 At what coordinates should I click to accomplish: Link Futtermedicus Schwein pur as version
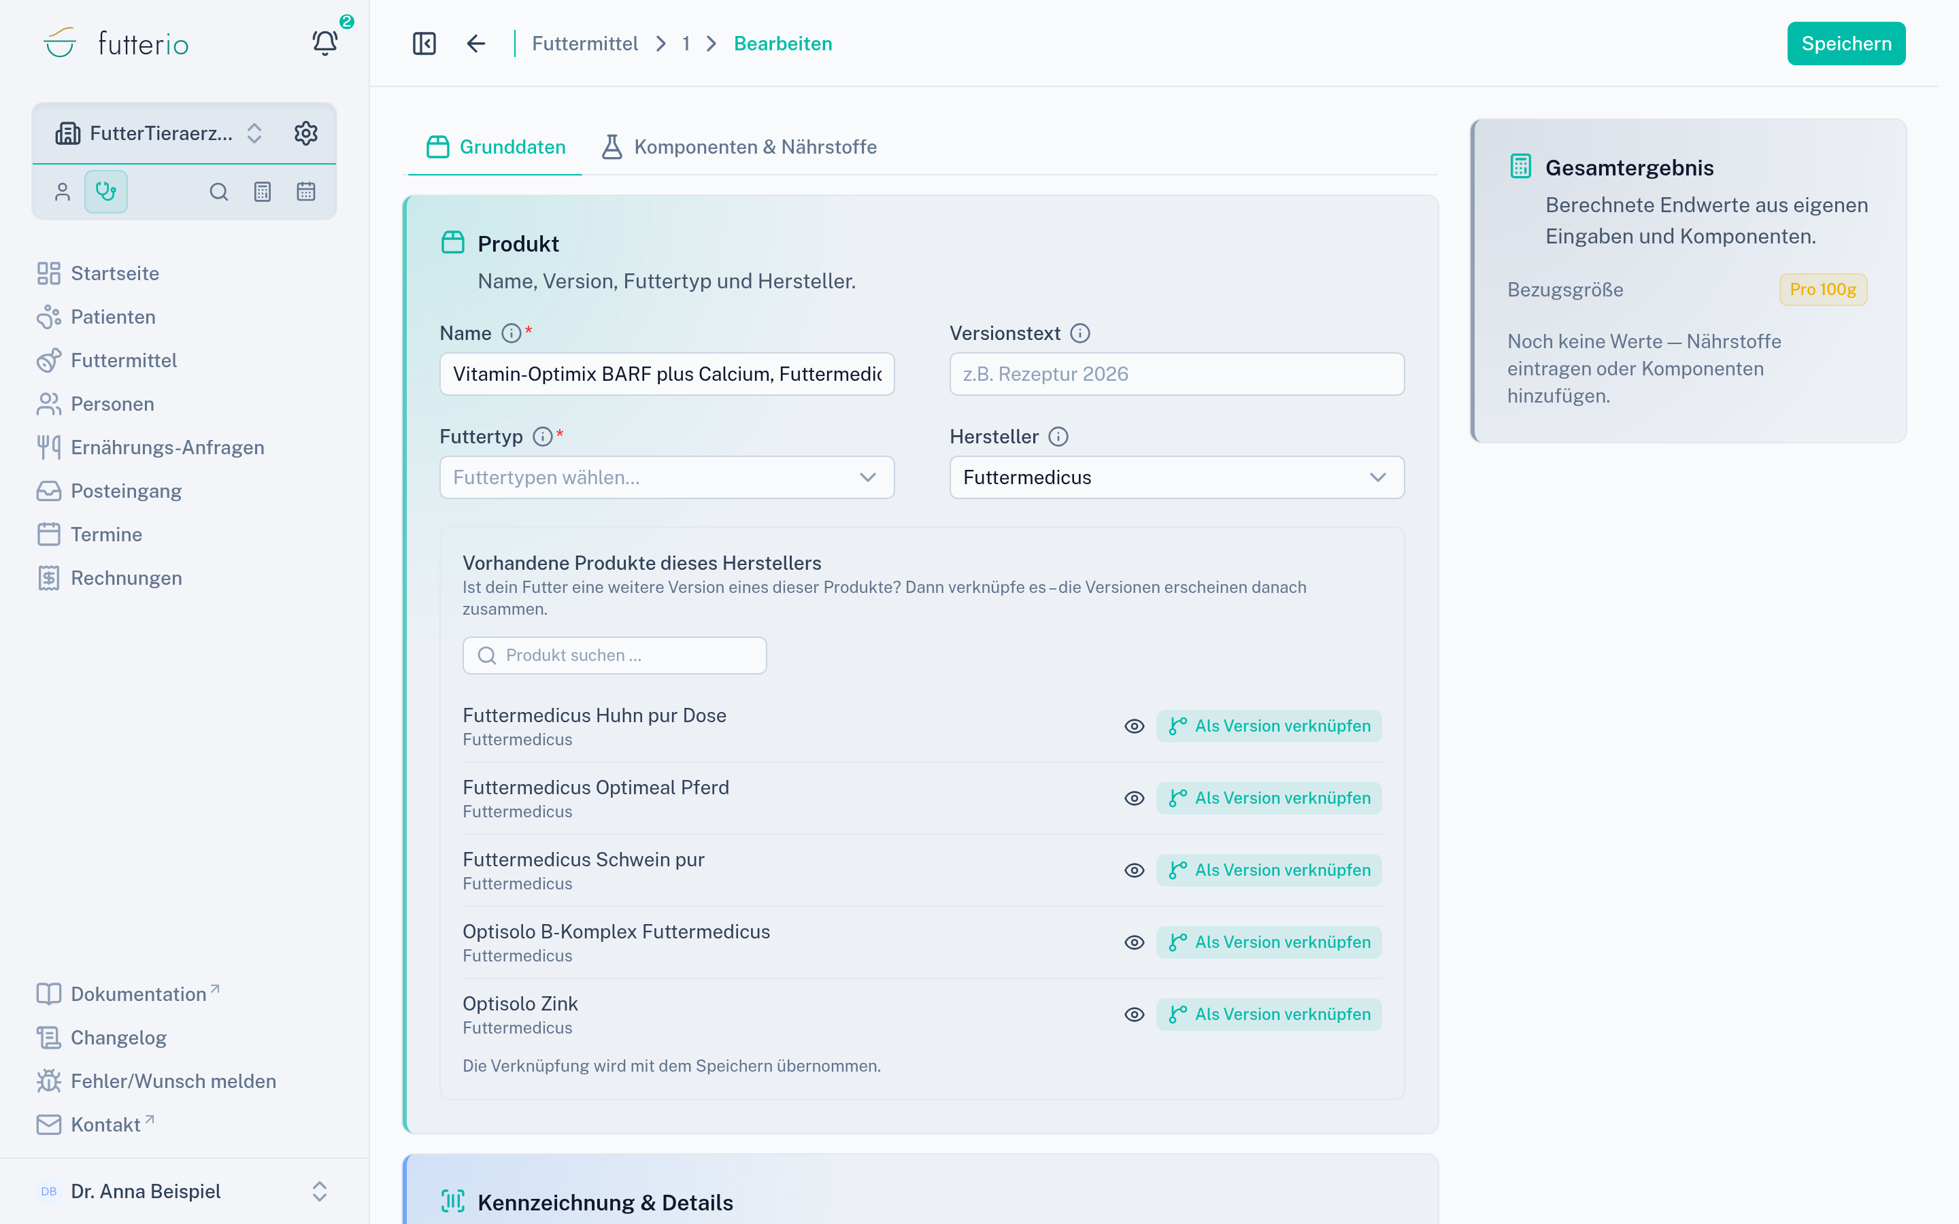pos(1269,870)
